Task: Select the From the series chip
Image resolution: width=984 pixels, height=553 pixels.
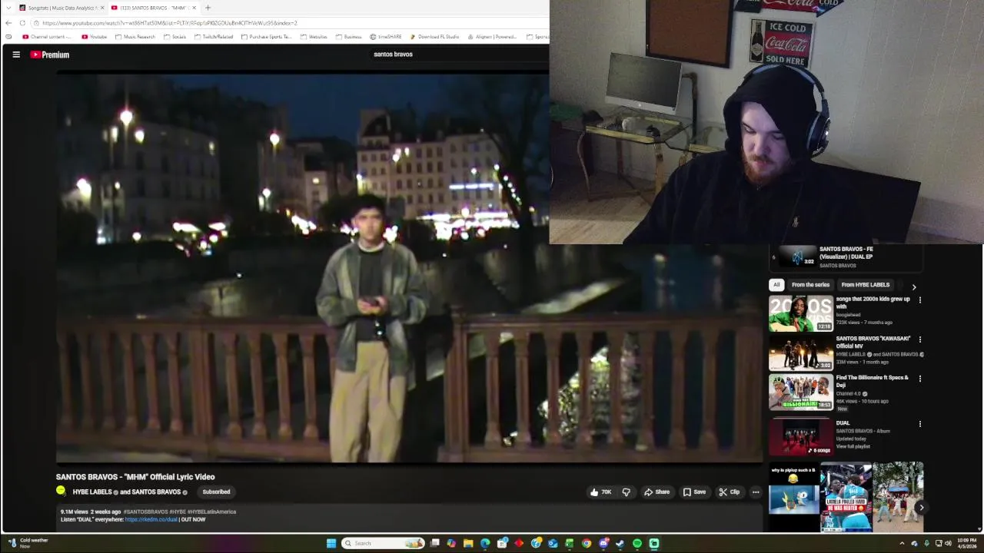Action: [810, 285]
